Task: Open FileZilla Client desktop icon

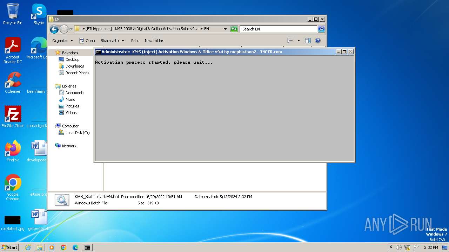Action: pyautogui.click(x=13, y=117)
